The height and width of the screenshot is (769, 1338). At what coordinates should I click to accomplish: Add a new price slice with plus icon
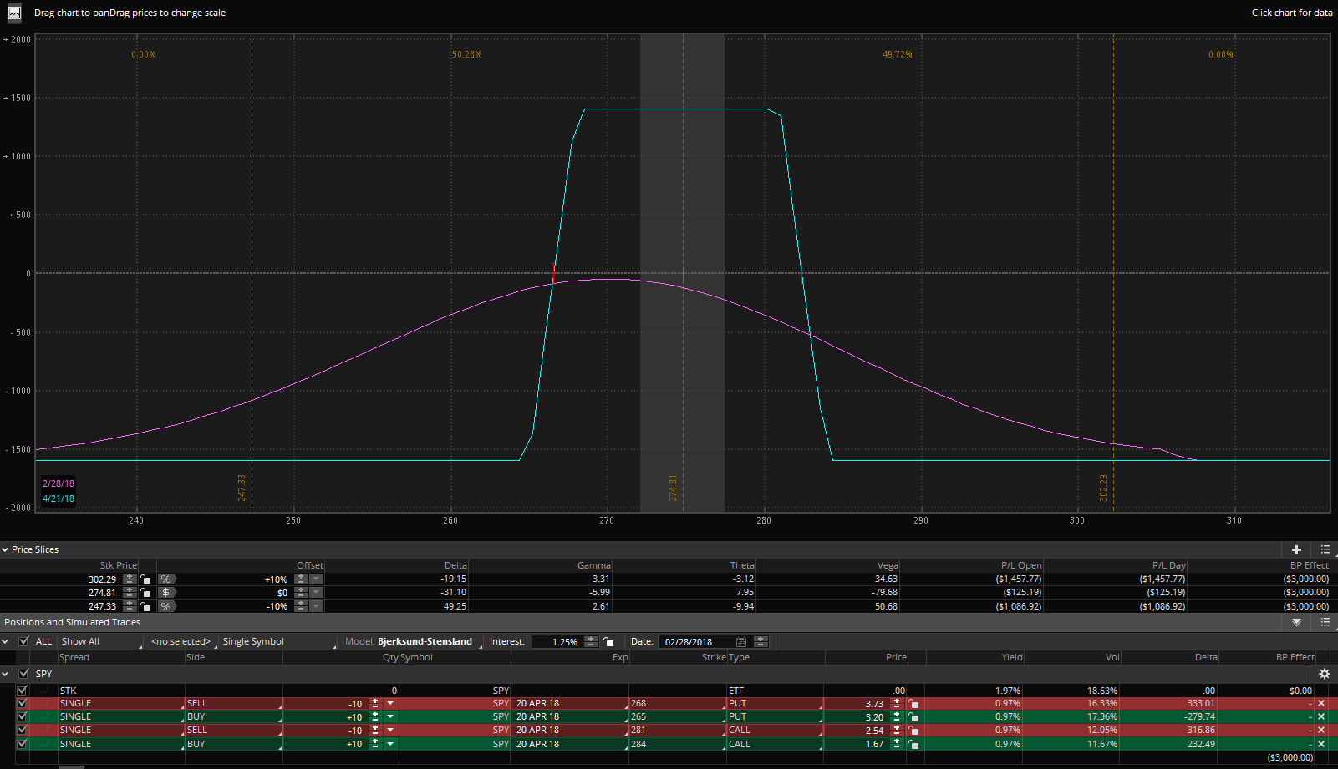[x=1296, y=549]
